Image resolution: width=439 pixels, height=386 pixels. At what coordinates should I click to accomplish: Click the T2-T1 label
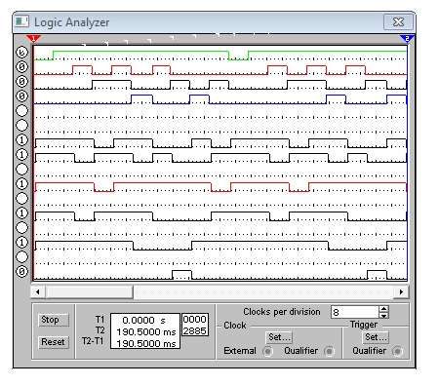[x=93, y=341]
